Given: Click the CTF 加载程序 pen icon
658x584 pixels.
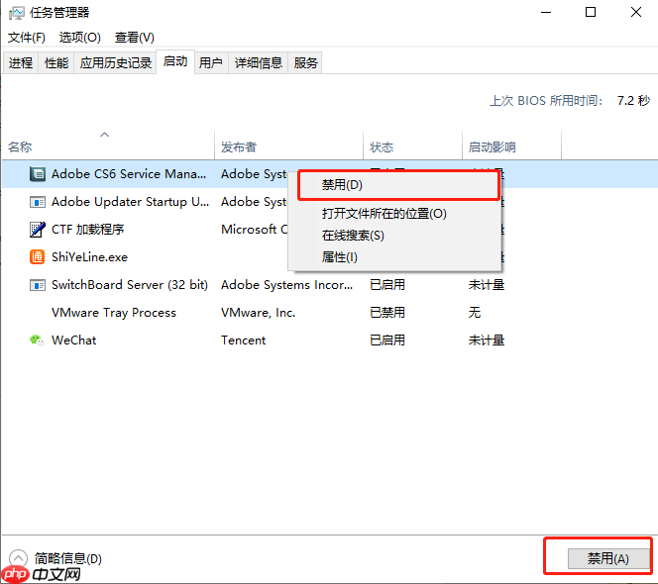Looking at the screenshot, I should (x=38, y=230).
